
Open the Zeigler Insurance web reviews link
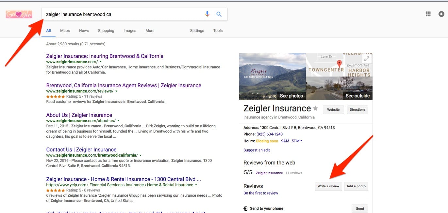click(x=269, y=173)
